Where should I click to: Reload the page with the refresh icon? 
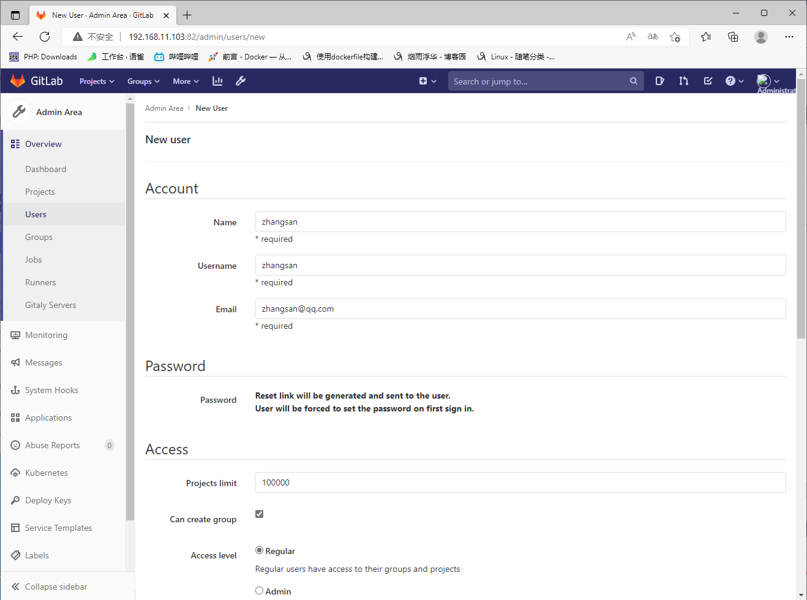pos(45,37)
